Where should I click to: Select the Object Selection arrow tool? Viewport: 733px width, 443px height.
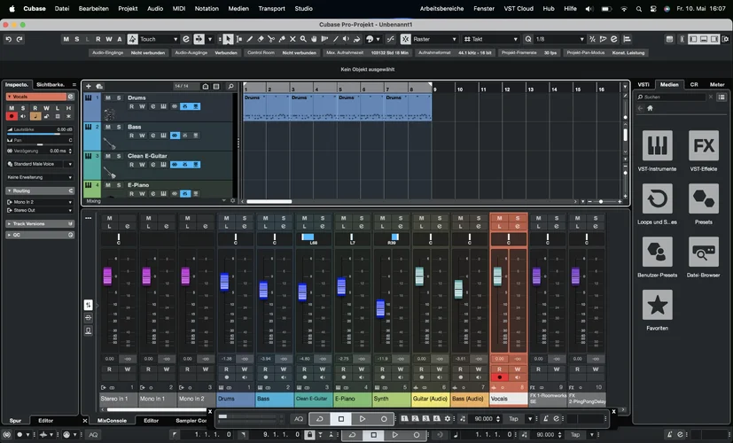(228, 39)
